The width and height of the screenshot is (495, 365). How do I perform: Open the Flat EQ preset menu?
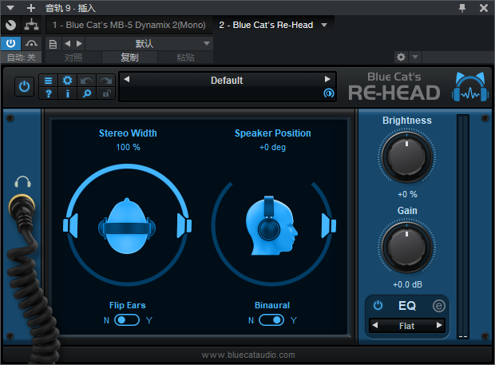pyautogui.click(x=406, y=326)
